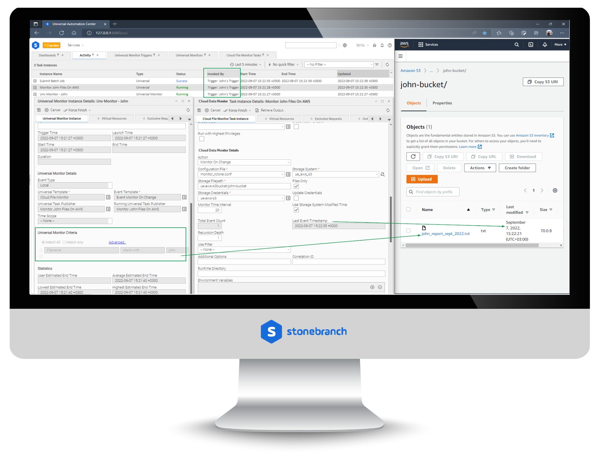The height and width of the screenshot is (461, 600).
Task: Open details icon beside Storage Credentials field
Action: tap(288, 198)
